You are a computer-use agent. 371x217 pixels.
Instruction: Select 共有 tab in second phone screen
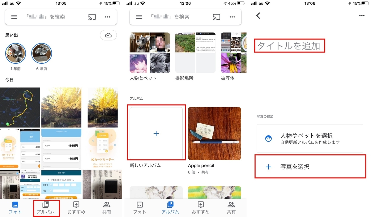[x=231, y=208]
